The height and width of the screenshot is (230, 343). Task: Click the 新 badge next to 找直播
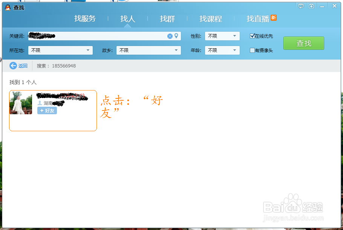pos(274,17)
